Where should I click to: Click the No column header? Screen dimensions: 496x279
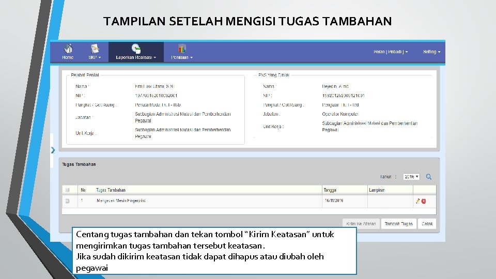[83, 190]
